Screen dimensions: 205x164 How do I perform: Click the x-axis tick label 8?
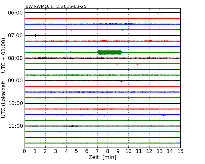(108, 151)
